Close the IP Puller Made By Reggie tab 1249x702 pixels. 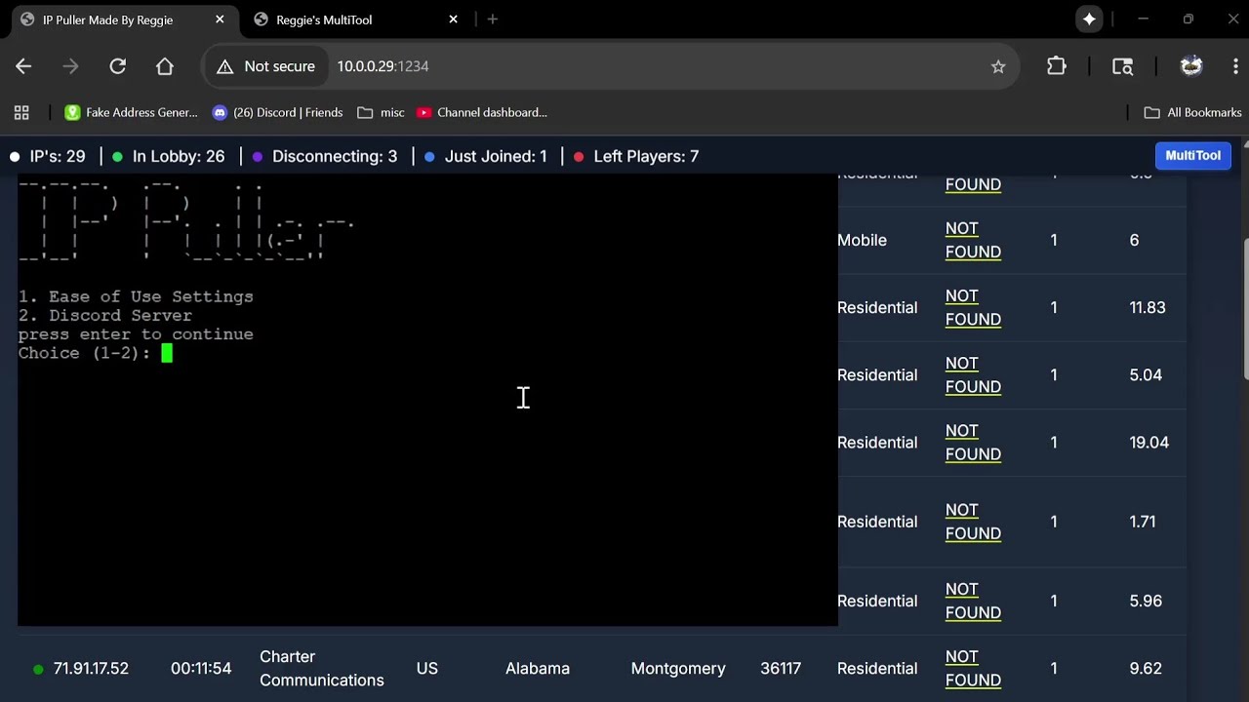point(220,19)
